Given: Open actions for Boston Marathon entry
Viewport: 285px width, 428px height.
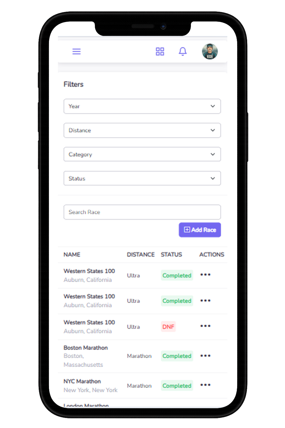Looking at the screenshot, I should coord(205,356).
